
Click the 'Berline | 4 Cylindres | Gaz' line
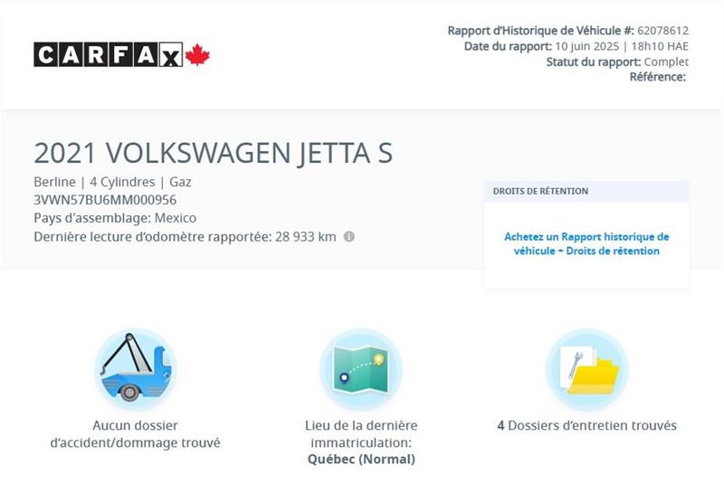(112, 182)
